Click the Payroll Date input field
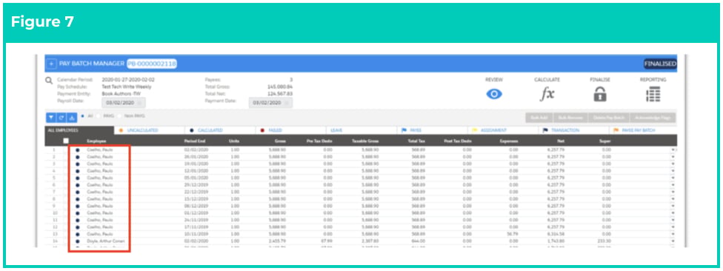Image resolution: width=723 pixels, height=271 pixels. point(124,103)
